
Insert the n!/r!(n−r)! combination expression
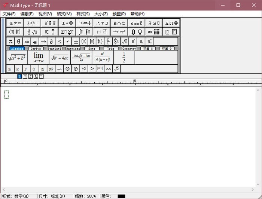(x=103, y=57)
